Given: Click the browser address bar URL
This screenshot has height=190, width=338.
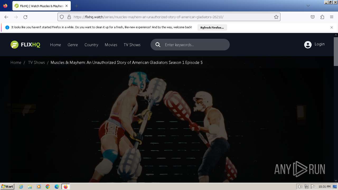Looking at the screenshot, I should click(148, 17).
